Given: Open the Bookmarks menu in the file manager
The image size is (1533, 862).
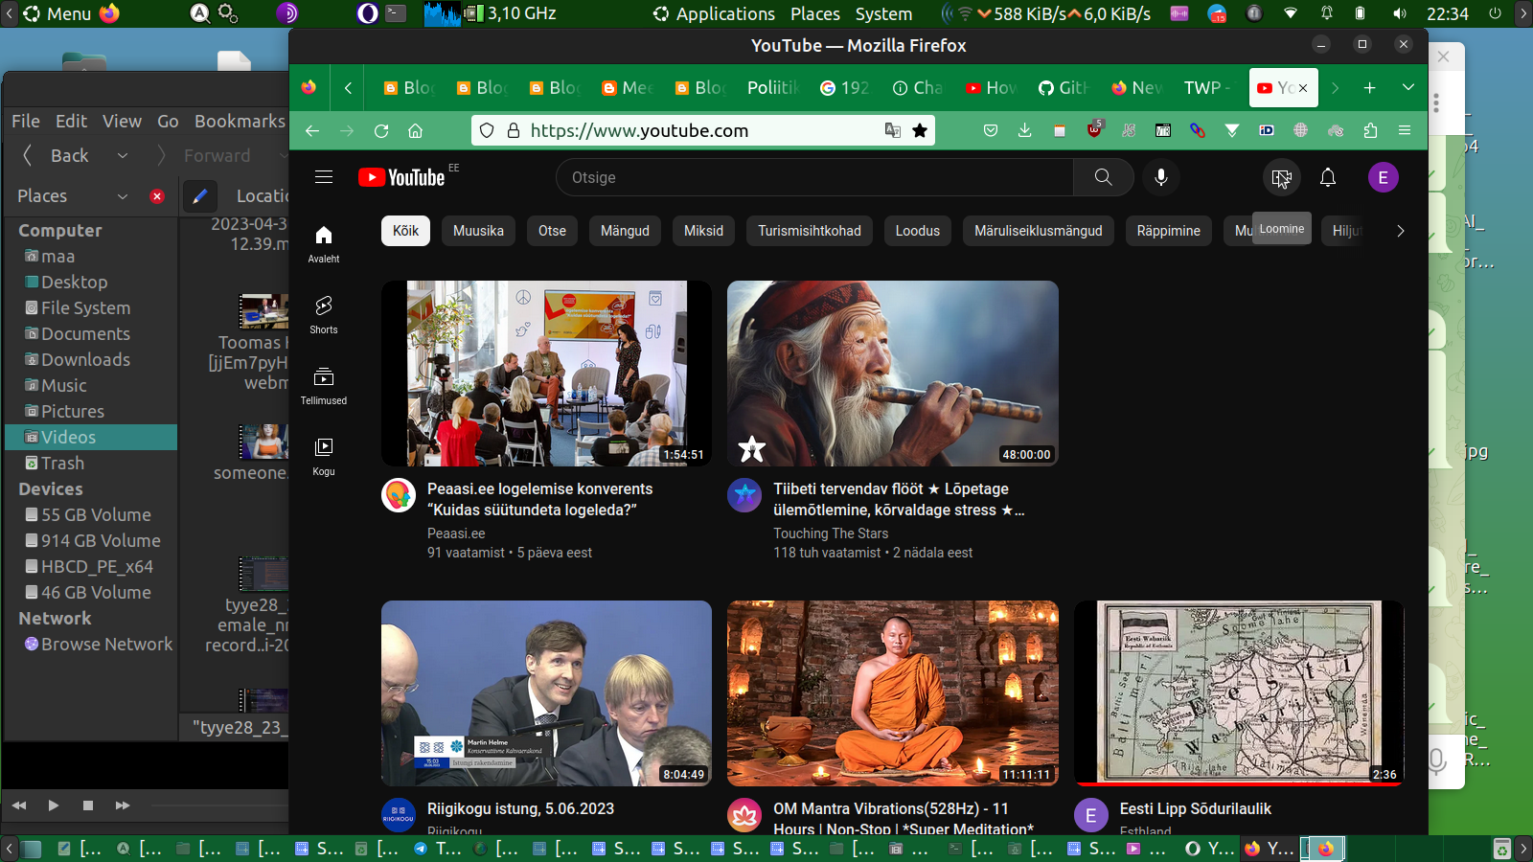Looking at the screenshot, I should pos(240,121).
